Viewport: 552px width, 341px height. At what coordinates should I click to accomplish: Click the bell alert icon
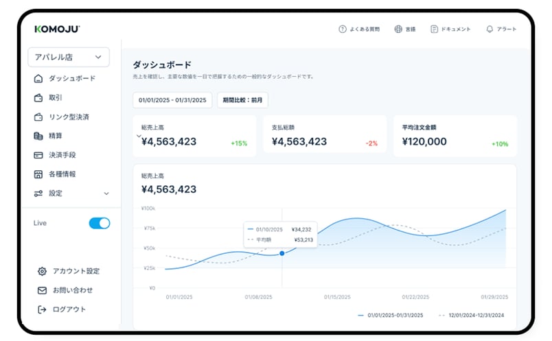tap(490, 30)
